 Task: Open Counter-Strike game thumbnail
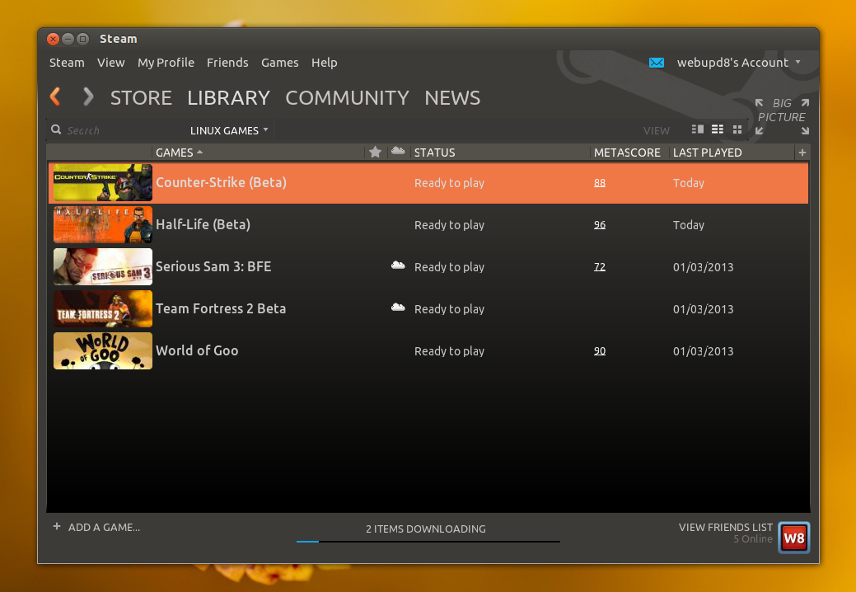103,182
